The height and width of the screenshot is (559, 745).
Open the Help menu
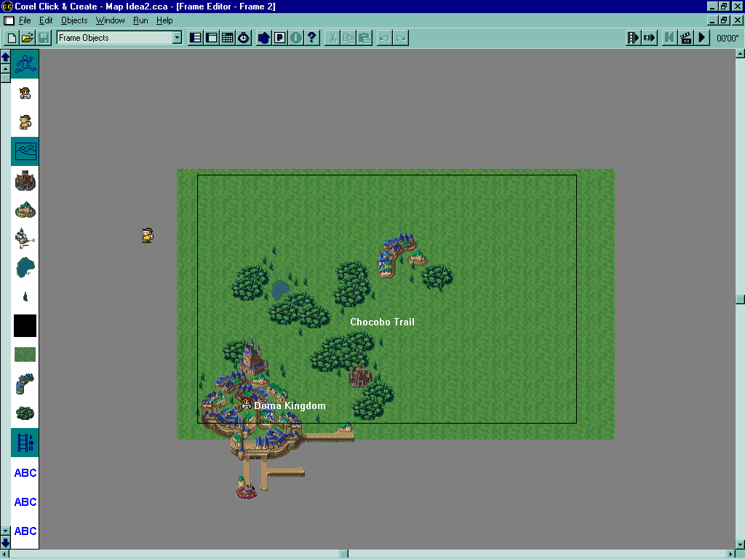point(164,20)
